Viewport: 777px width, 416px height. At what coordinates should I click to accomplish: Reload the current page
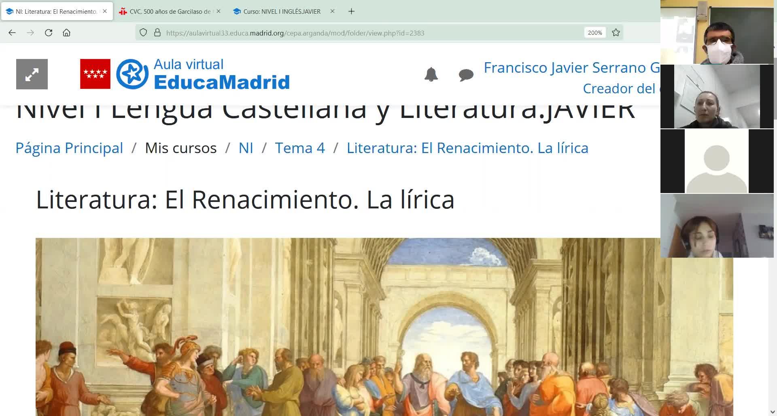tap(49, 33)
